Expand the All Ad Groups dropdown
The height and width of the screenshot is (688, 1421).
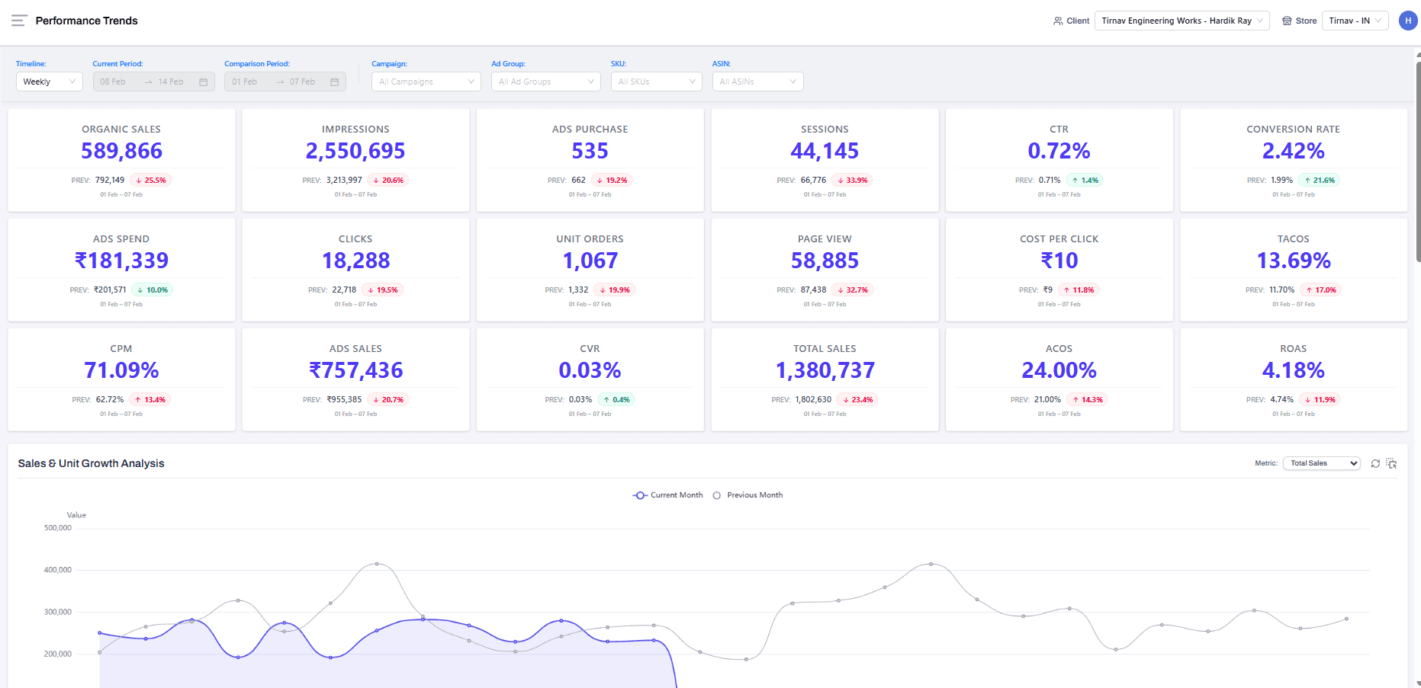[545, 82]
